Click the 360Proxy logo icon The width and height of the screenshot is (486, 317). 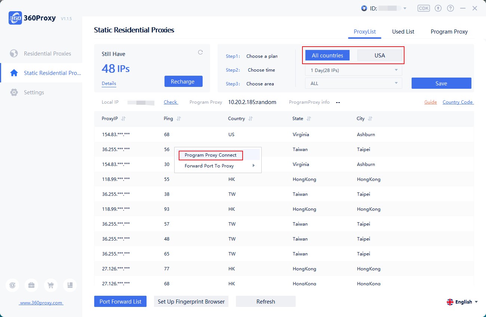point(15,18)
